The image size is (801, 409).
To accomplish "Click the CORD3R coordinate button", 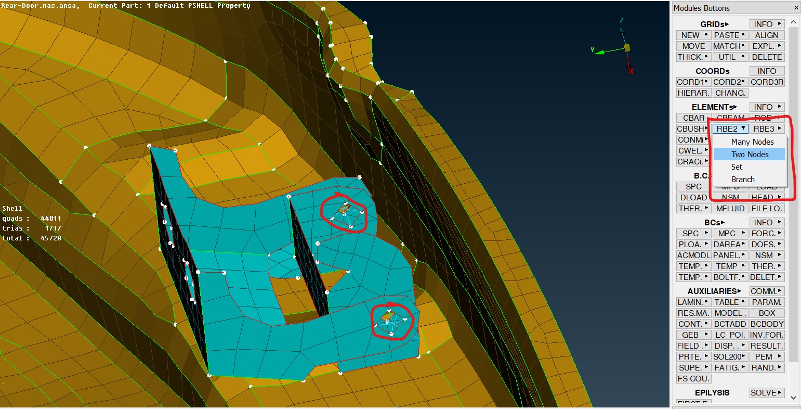I will click(x=767, y=82).
